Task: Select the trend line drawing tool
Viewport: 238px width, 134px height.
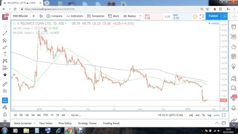Action: [x=5, y=33]
